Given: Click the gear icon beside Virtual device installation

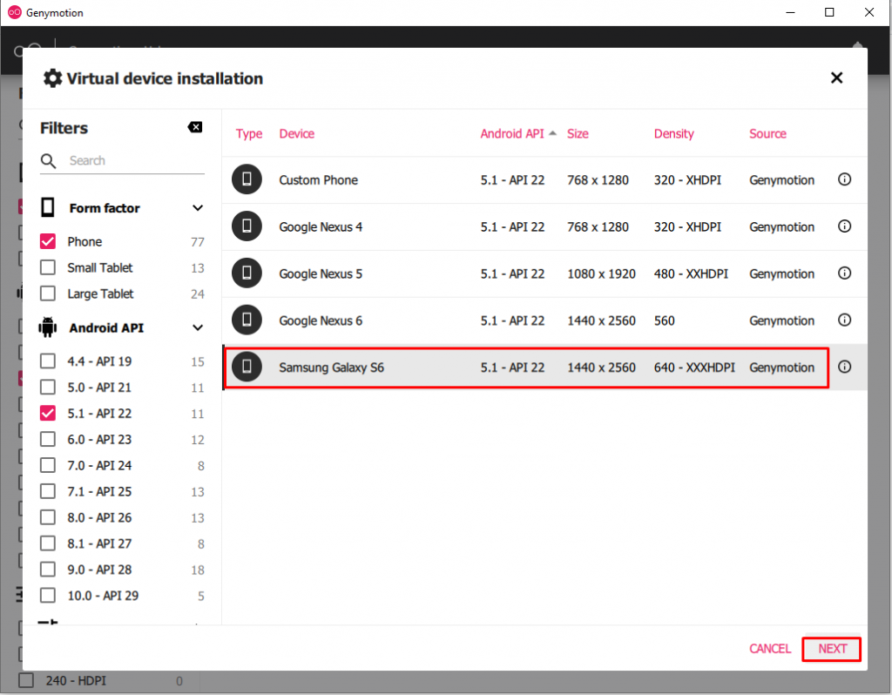Looking at the screenshot, I should click(x=53, y=78).
